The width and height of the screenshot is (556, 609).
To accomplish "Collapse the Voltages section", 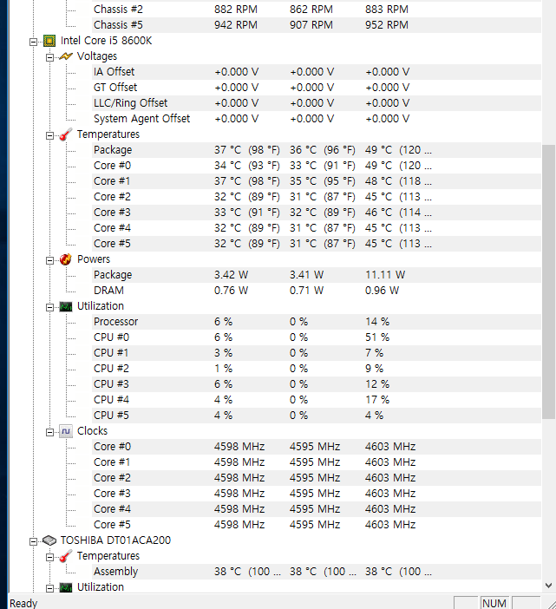I will click(x=49, y=56).
